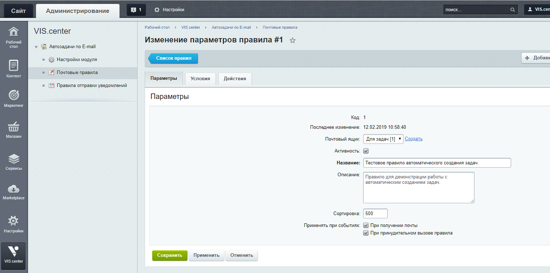550x273 pixels.
Task: Click the Создать mailbox link
Action: pos(413,138)
